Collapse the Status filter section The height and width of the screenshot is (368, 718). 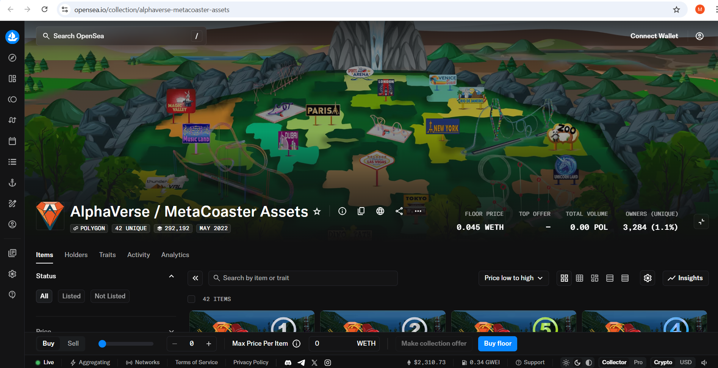[171, 276]
